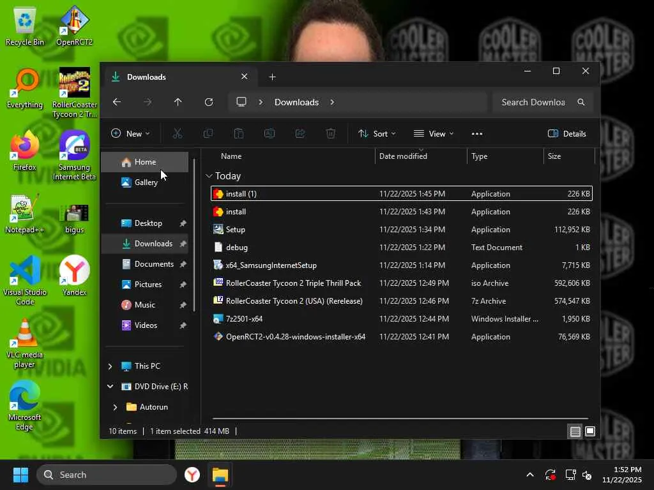Click the Back arrow in File Explorer

tap(117, 102)
